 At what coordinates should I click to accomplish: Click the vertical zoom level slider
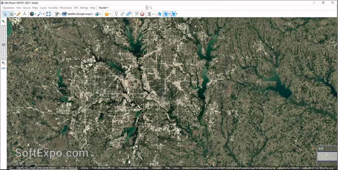[3, 42]
